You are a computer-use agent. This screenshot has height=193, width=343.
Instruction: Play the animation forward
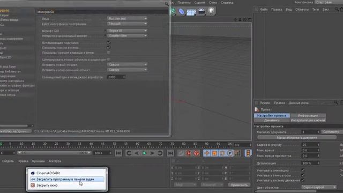pyautogui.click(x=144, y=153)
